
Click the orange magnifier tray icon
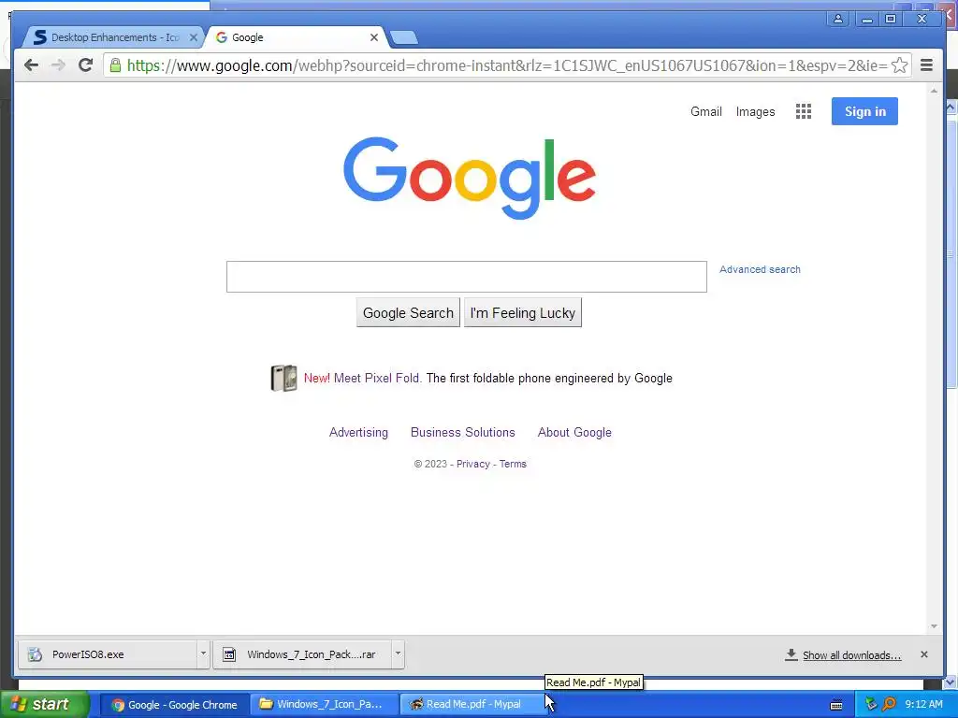889,704
